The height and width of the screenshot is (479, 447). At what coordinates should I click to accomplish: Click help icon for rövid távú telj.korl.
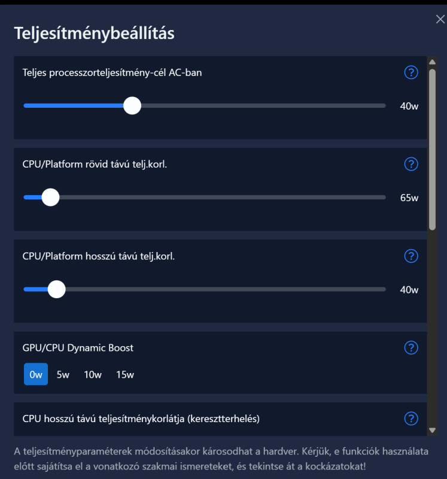click(x=411, y=164)
